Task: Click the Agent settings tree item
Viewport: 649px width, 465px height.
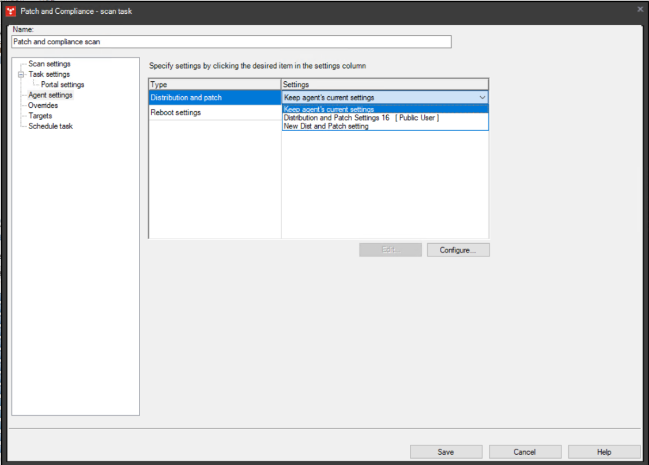Action: [50, 94]
